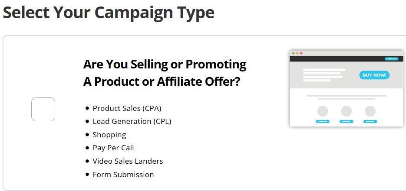Select the left gray circle in illustration
Screen dimensions: 406x191
click(x=323, y=111)
